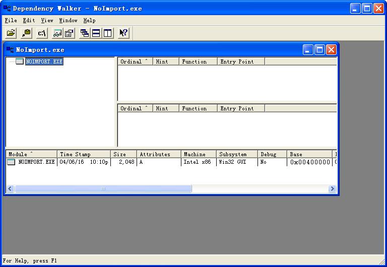Click the Subsystem column header
Image resolution: width=387 pixels, height=267 pixels.
(x=237, y=154)
